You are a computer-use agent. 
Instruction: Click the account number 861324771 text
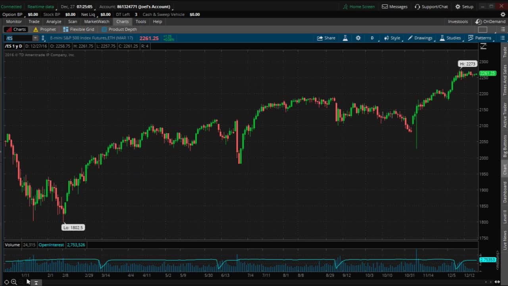click(127, 7)
